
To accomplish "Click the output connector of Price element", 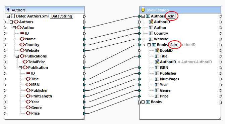I will coord(85,113).
